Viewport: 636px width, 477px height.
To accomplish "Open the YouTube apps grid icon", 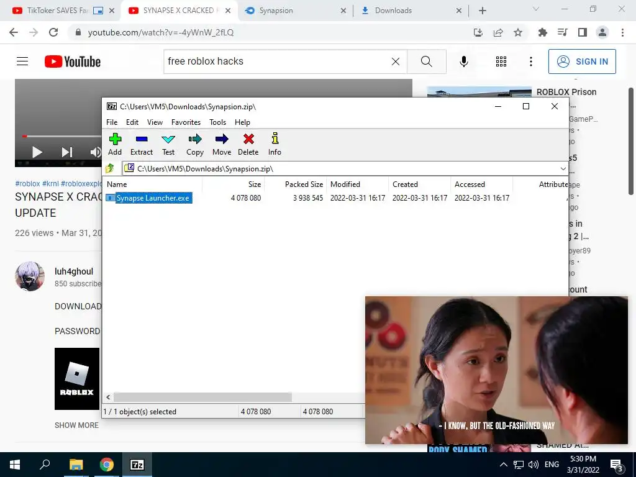I will [501, 61].
